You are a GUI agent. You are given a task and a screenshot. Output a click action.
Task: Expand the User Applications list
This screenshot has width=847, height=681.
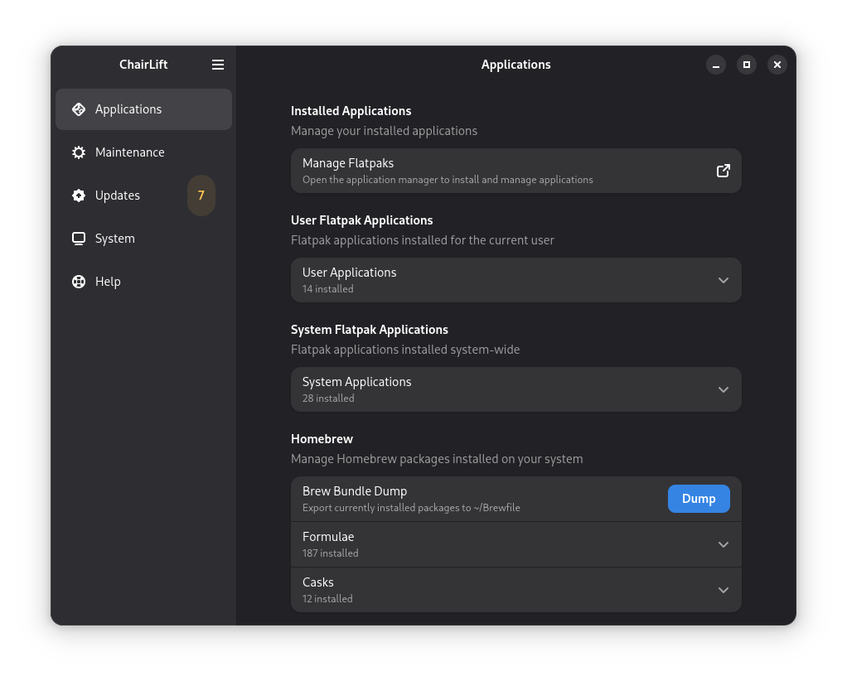pyautogui.click(x=723, y=280)
